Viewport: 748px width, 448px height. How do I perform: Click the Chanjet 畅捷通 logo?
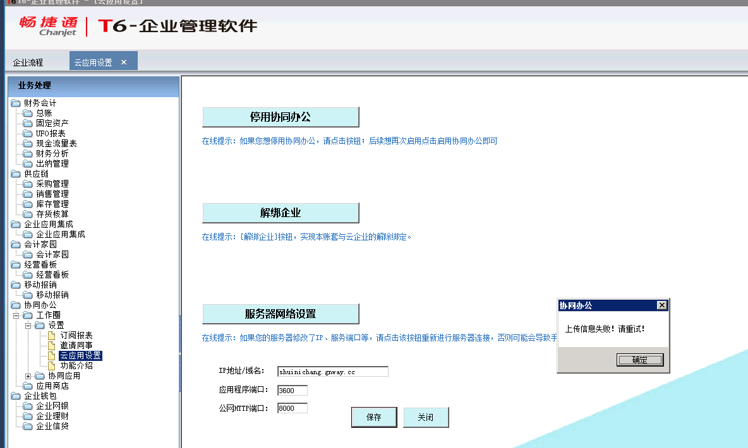point(49,27)
